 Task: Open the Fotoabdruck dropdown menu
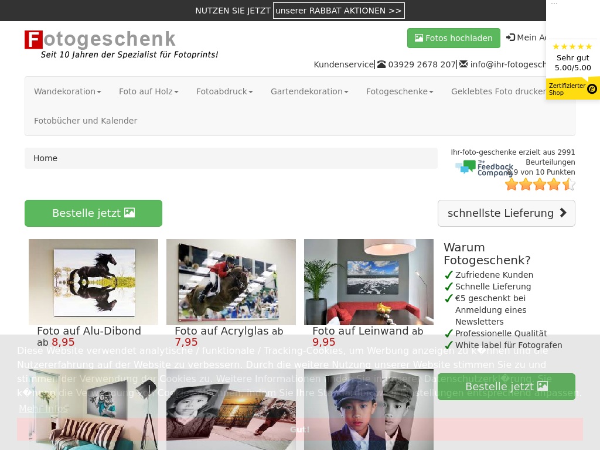[x=224, y=91]
